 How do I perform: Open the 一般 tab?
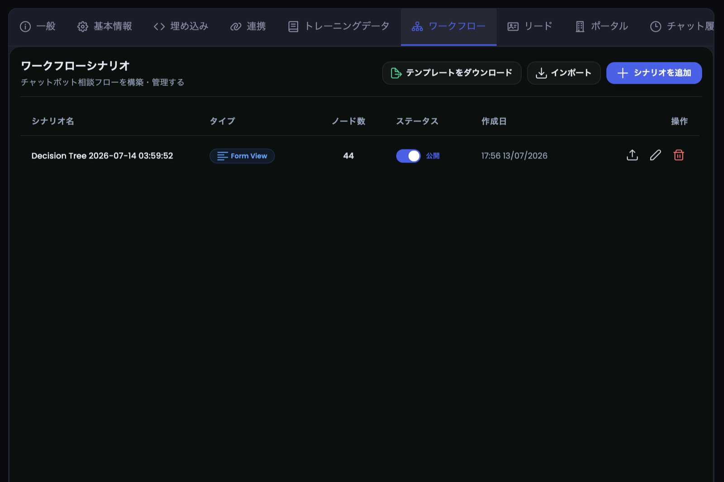(x=38, y=27)
